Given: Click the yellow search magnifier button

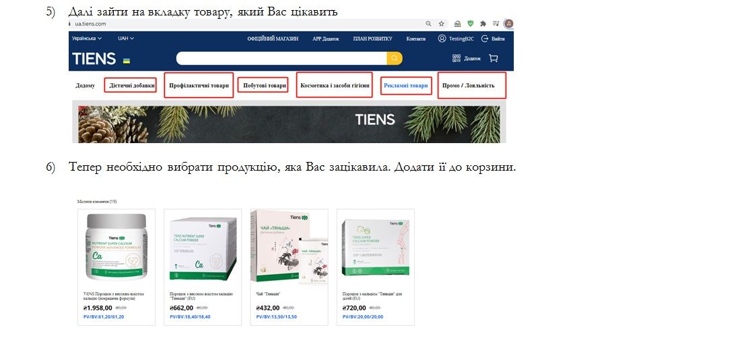Looking at the screenshot, I should tap(395, 58).
